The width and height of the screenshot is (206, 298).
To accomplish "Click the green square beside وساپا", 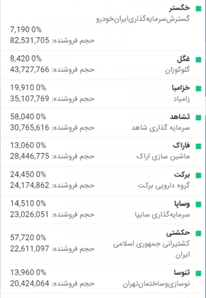I will tap(198, 205).
